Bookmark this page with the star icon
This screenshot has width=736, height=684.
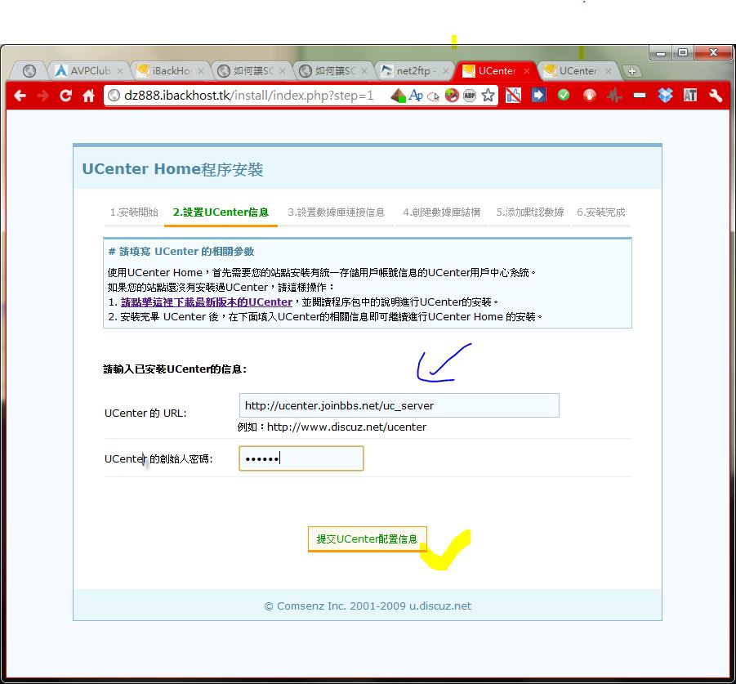point(488,96)
